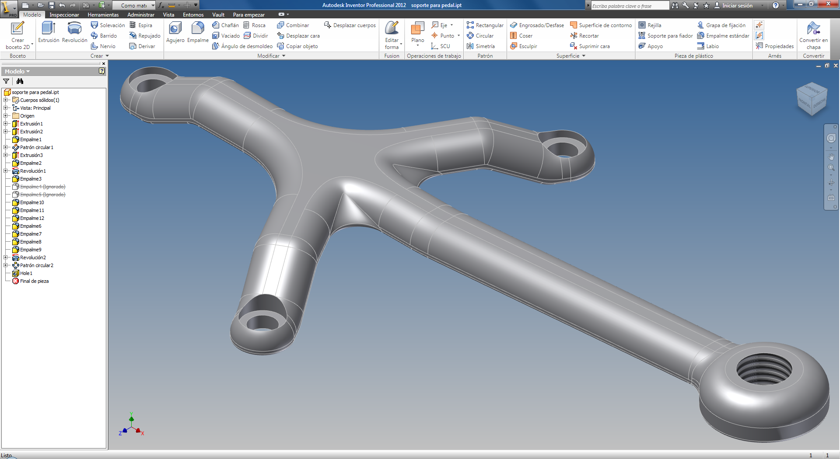Select the Revolución tool

[x=74, y=32]
